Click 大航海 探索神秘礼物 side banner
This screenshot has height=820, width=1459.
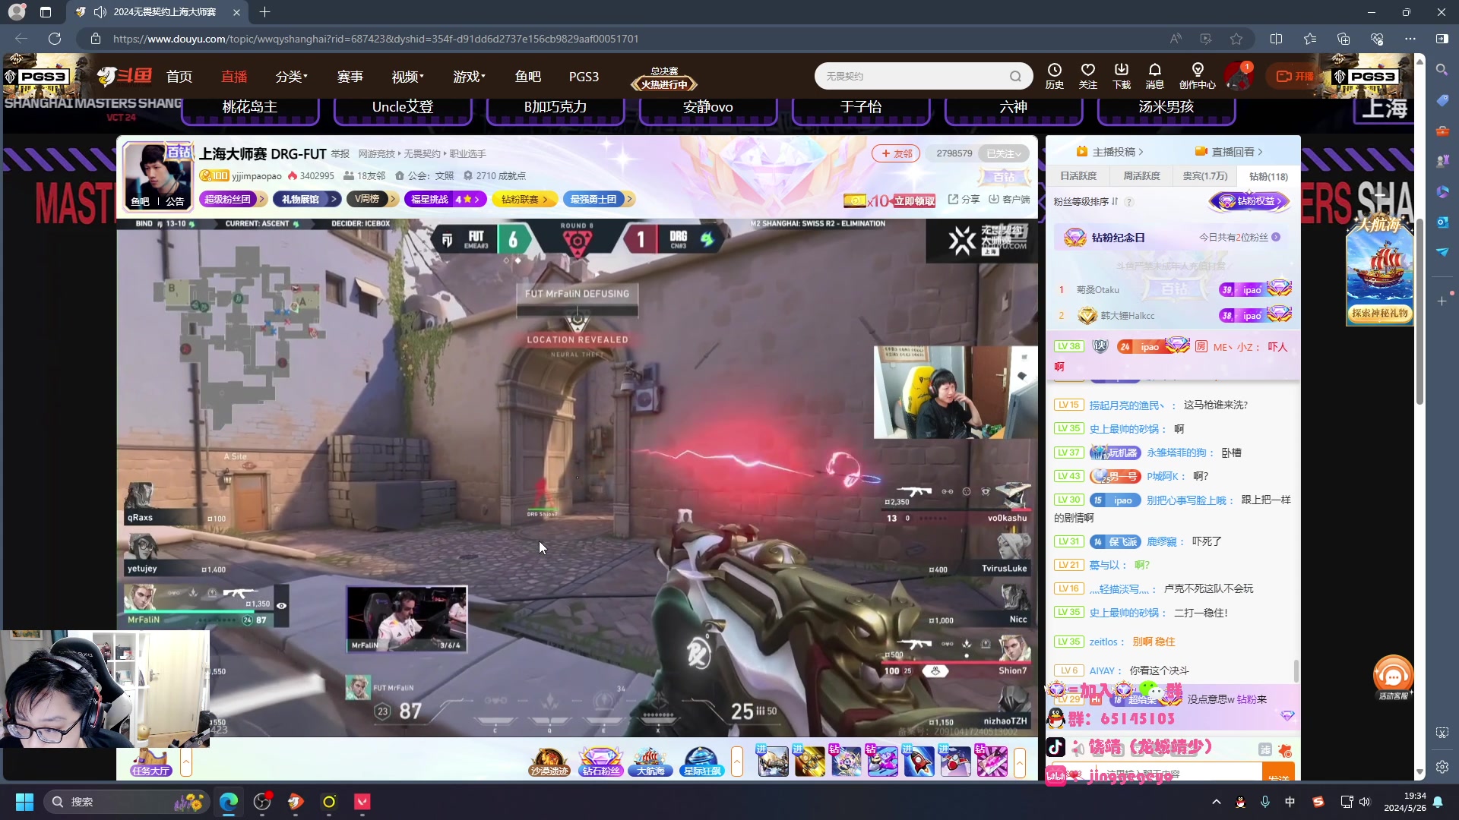click(x=1379, y=272)
